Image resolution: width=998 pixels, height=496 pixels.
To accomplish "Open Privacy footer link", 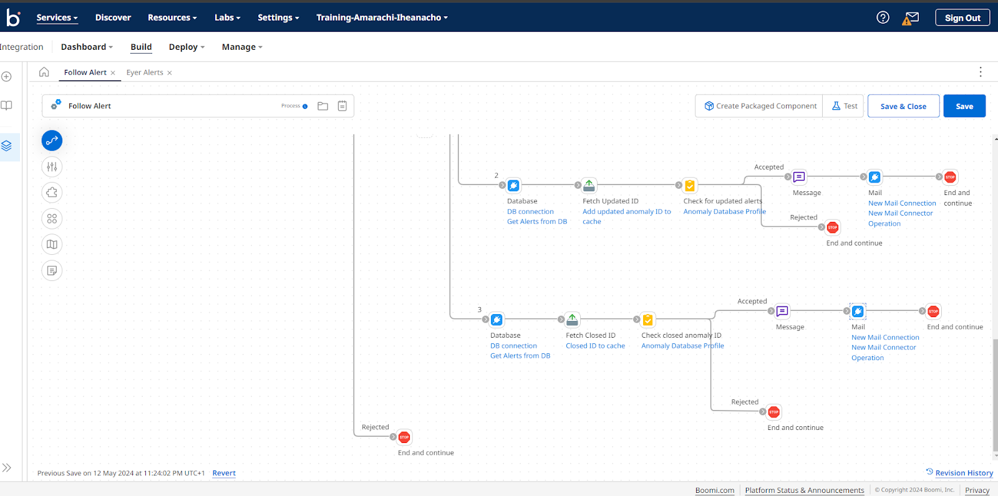I will pyautogui.click(x=977, y=490).
